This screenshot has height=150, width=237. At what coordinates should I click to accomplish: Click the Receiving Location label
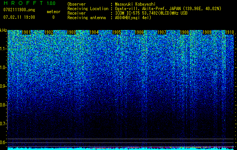(x=88, y=9)
